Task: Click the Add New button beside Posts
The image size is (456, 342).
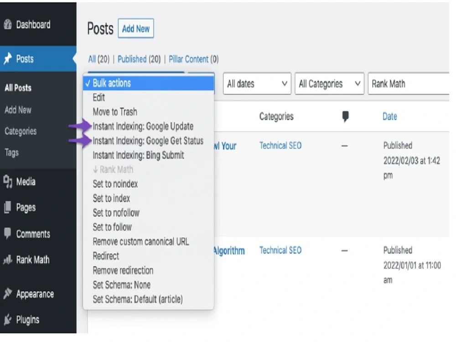Action: pos(136,28)
